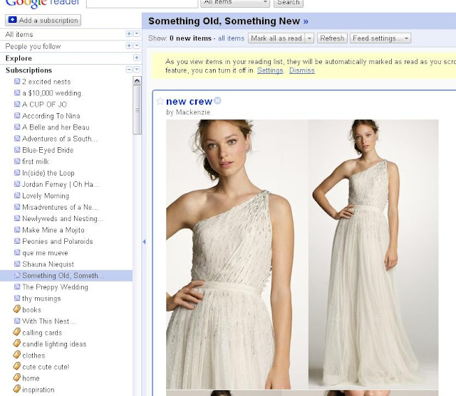Click the feed icon beside first milk
Viewport: 456px width, 396px height.
[x=17, y=161]
